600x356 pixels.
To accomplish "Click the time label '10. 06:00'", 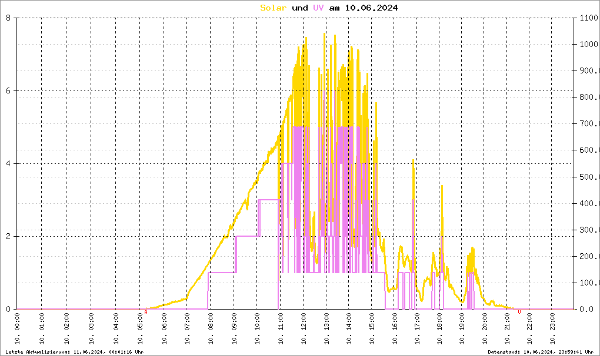I will pos(164,328).
